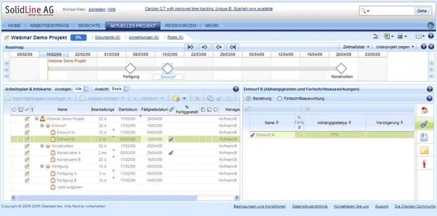The image size is (437, 216).
Task: Collapse the Fertigung tree node
Action: pos(42,167)
